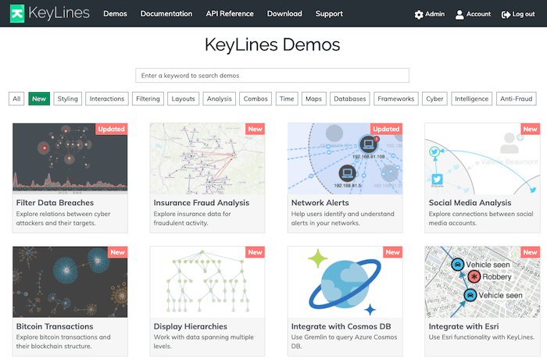Image resolution: width=547 pixels, height=359 pixels.
Task: Go to API Reference
Action: [x=230, y=13]
